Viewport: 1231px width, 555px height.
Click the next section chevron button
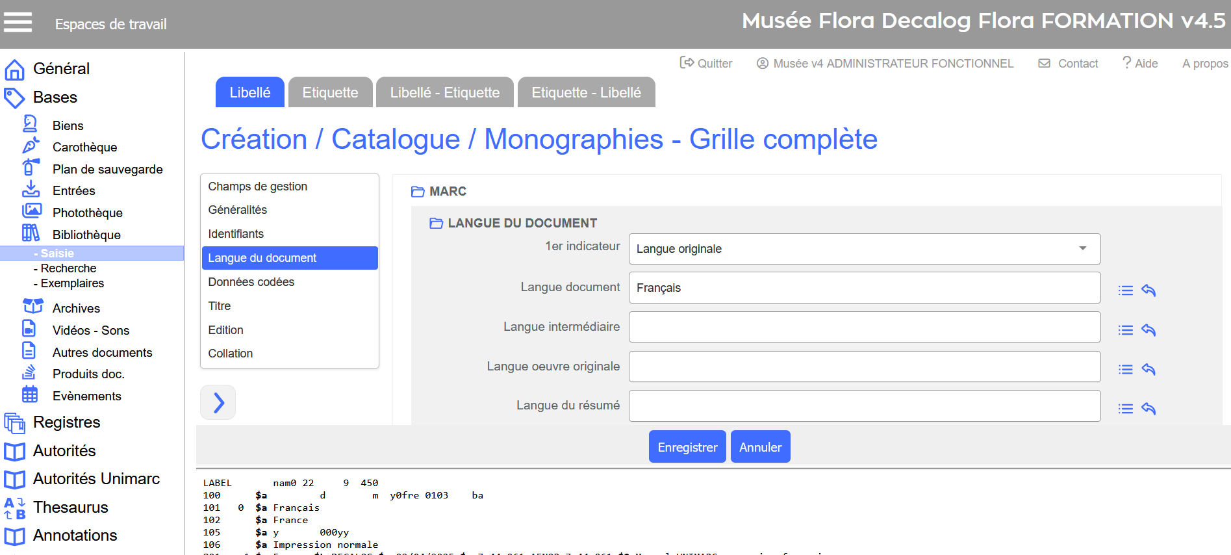[x=218, y=403]
